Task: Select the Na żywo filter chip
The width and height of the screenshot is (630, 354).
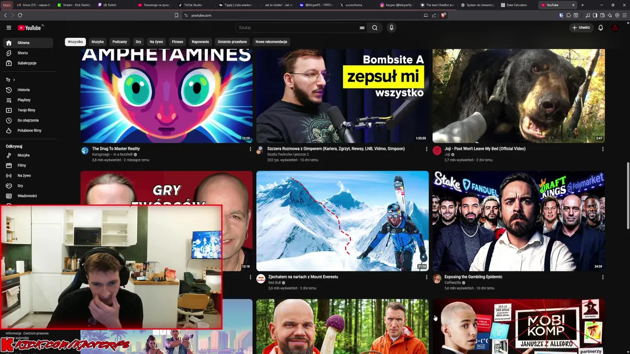Action: 157,42
